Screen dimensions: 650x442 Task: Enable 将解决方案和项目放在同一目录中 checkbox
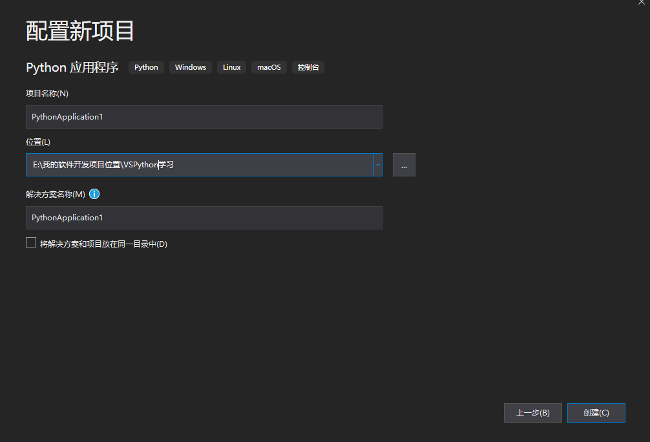pyautogui.click(x=30, y=242)
